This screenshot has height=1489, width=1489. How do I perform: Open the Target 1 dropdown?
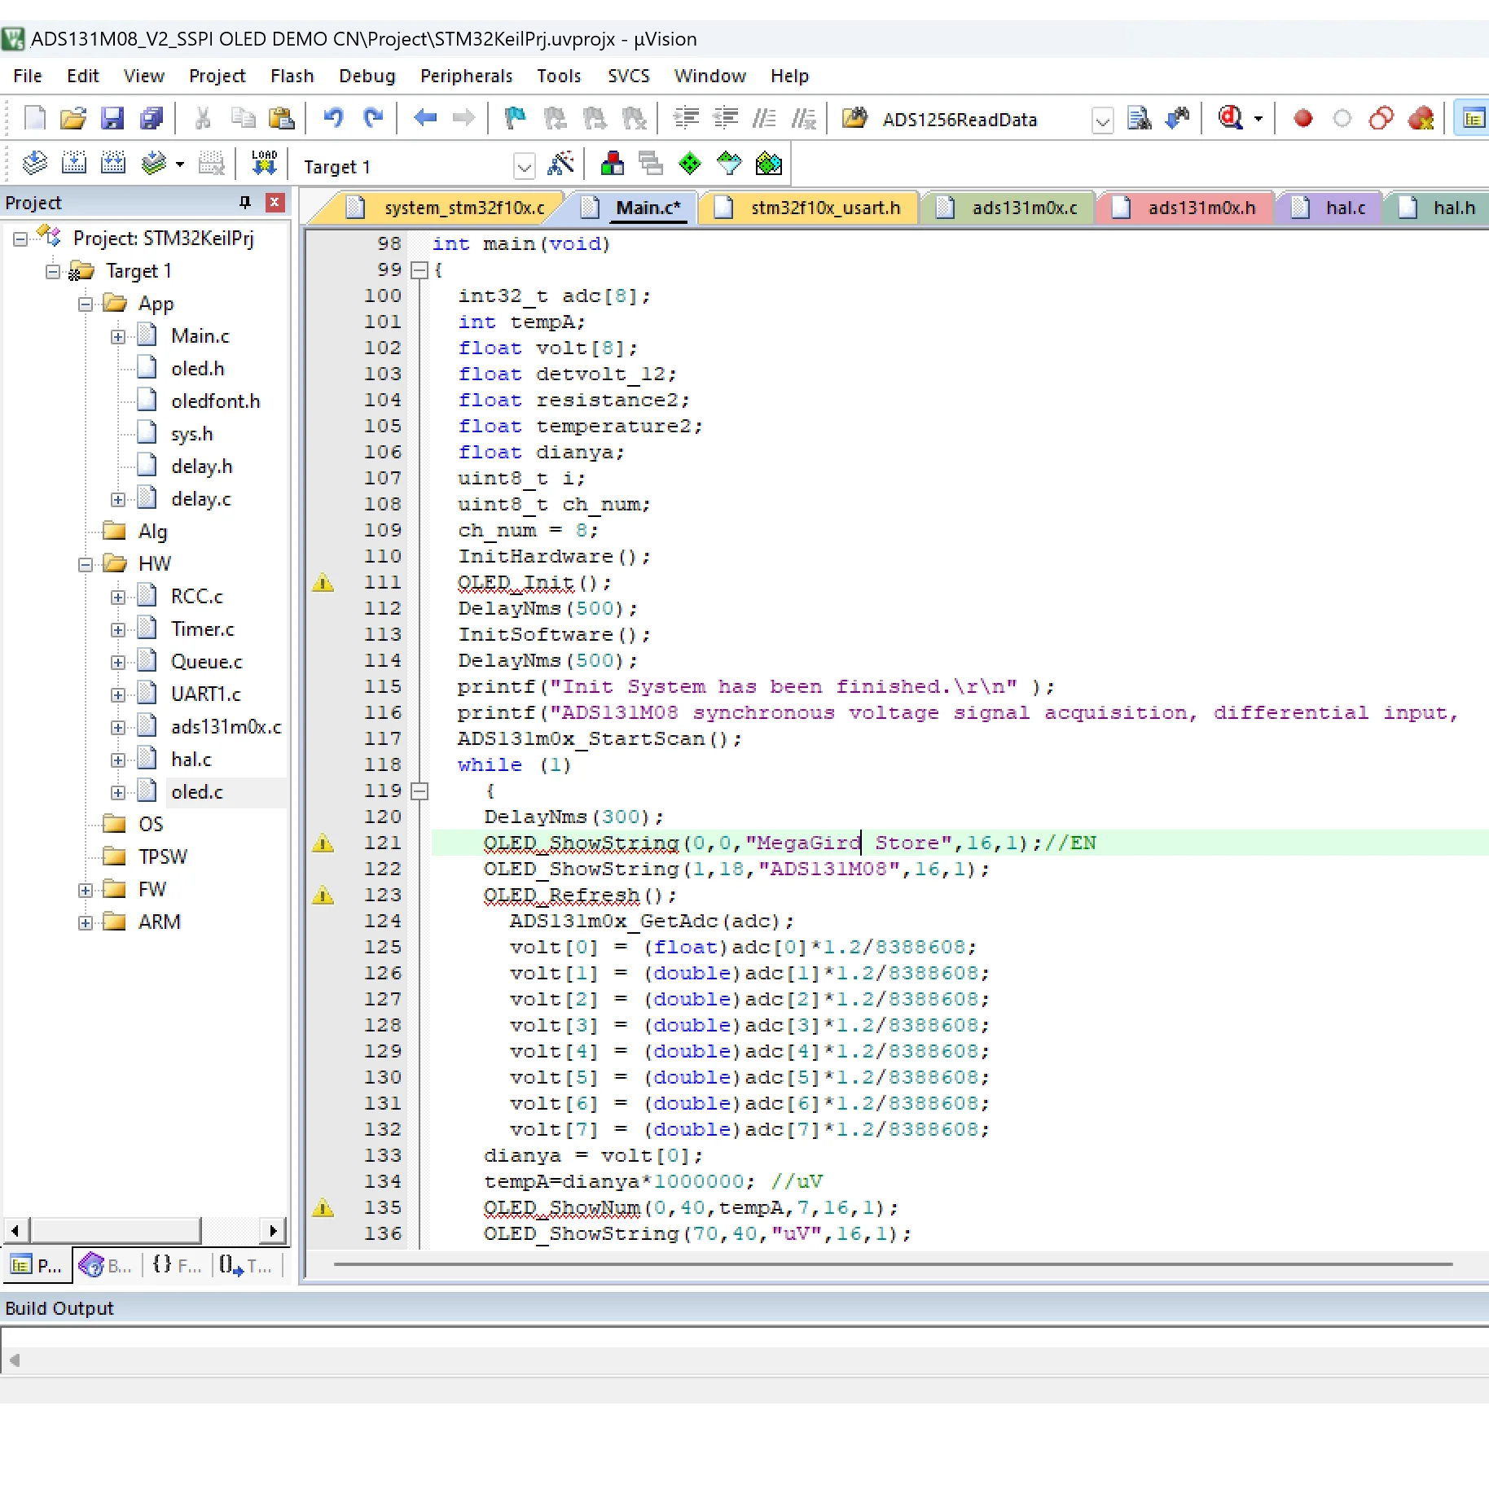(x=525, y=167)
